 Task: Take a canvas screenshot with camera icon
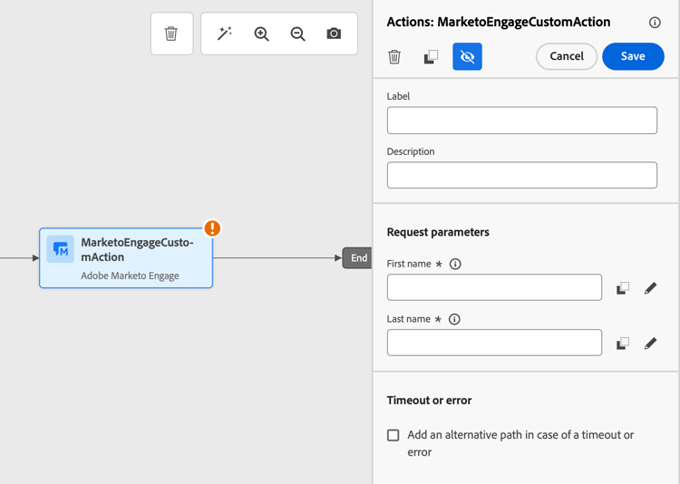(x=334, y=34)
